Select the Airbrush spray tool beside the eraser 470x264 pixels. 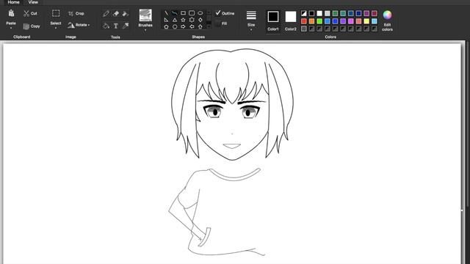126,13
